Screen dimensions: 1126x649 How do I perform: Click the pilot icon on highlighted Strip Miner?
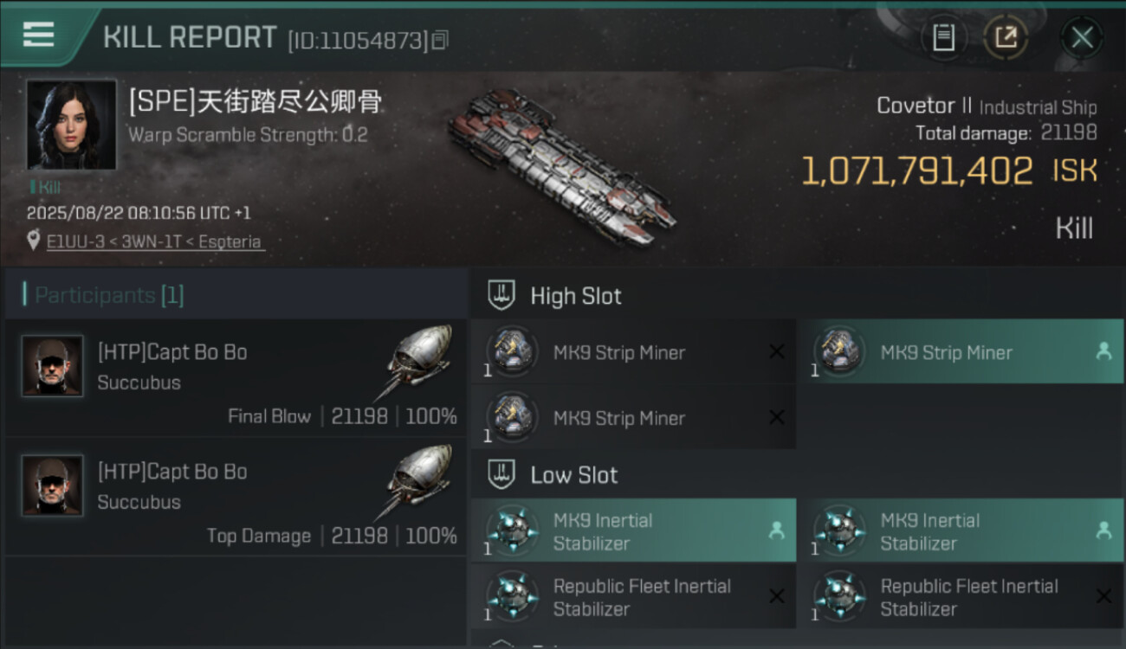tap(1103, 352)
